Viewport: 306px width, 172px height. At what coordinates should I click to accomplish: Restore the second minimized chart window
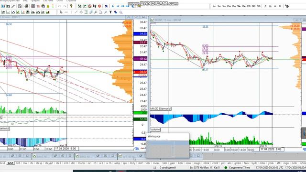[x=55, y=156]
